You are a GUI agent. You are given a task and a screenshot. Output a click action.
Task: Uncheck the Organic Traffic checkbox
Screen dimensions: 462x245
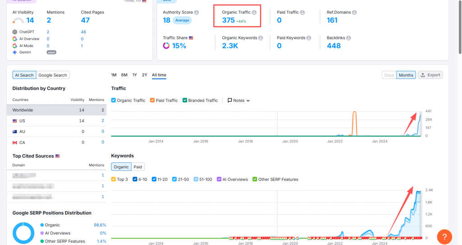tap(114, 100)
